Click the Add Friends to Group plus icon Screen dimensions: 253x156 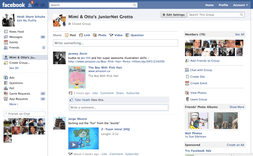(187, 61)
